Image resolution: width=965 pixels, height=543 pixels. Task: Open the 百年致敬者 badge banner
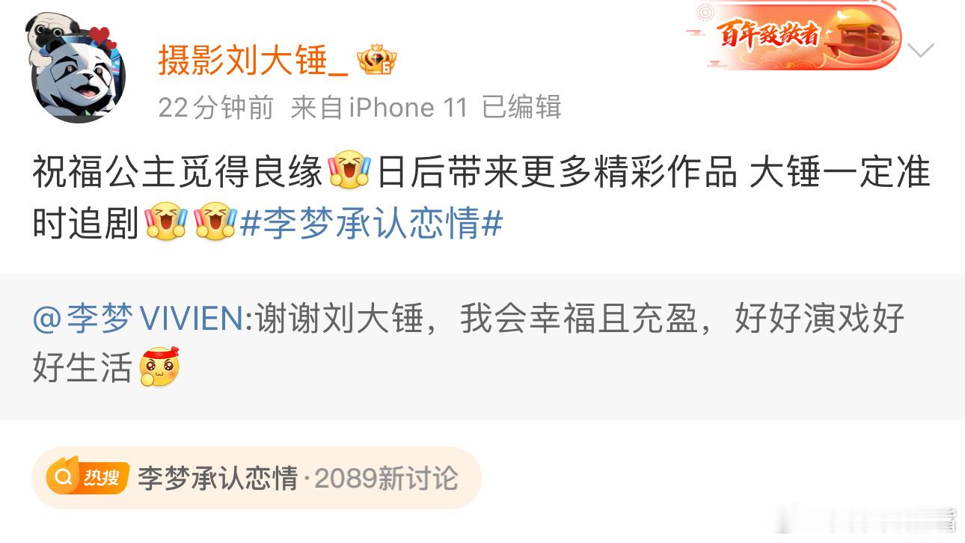click(794, 35)
